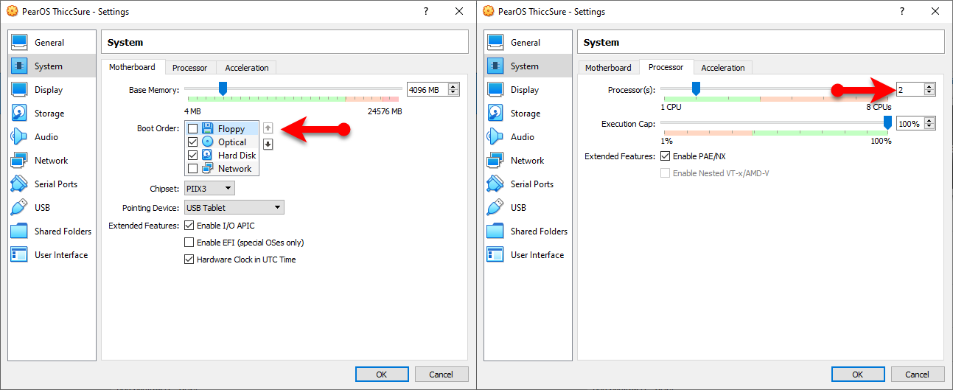The width and height of the screenshot is (953, 390).
Task: Open Display icon in right Settings window
Action: (495, 90)
